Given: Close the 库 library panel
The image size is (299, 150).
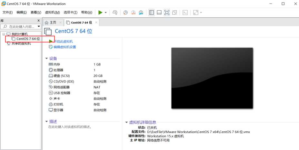Looking at the screenshot, I should click(x=38, y=21).
